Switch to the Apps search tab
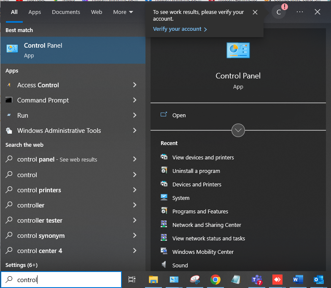This screenshot has width=331, height=288. click(x=35, y=12)
